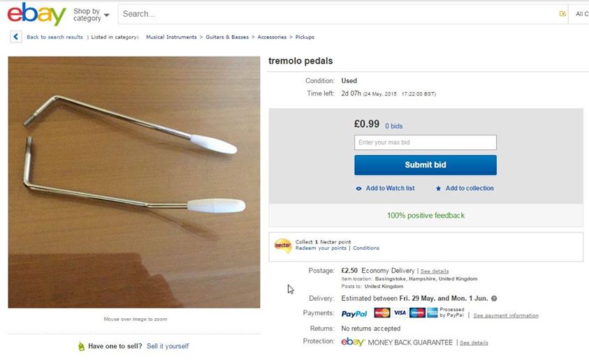Open Redeem your points link
The height and width of the screenshot is (360, 589).
click(x=321, y=248)
